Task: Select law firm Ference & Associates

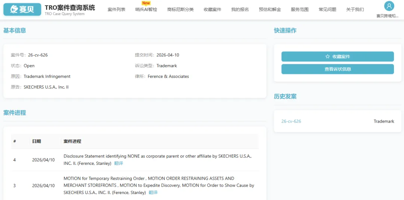Action: [x=168, y=76]
